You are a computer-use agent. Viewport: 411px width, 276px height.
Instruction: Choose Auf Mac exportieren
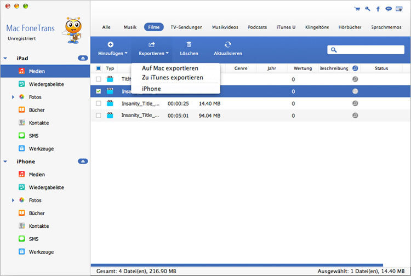[170, 68]
